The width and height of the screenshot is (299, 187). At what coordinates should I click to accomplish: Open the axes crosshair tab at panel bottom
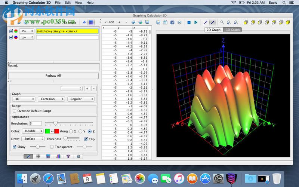pos(38,156)
